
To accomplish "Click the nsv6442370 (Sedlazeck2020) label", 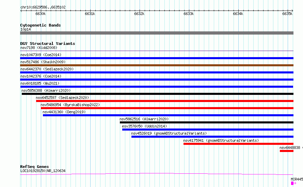I will coord(47,69).
